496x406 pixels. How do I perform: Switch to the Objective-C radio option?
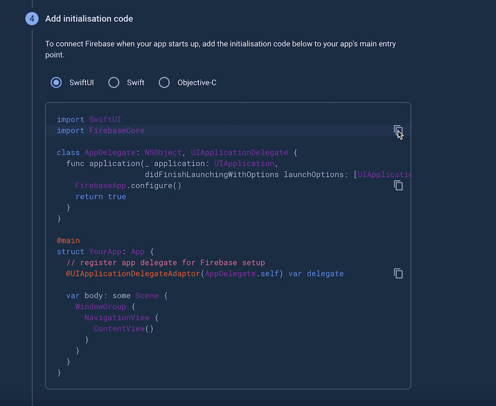pyautogui.click(x=164, y=83)
